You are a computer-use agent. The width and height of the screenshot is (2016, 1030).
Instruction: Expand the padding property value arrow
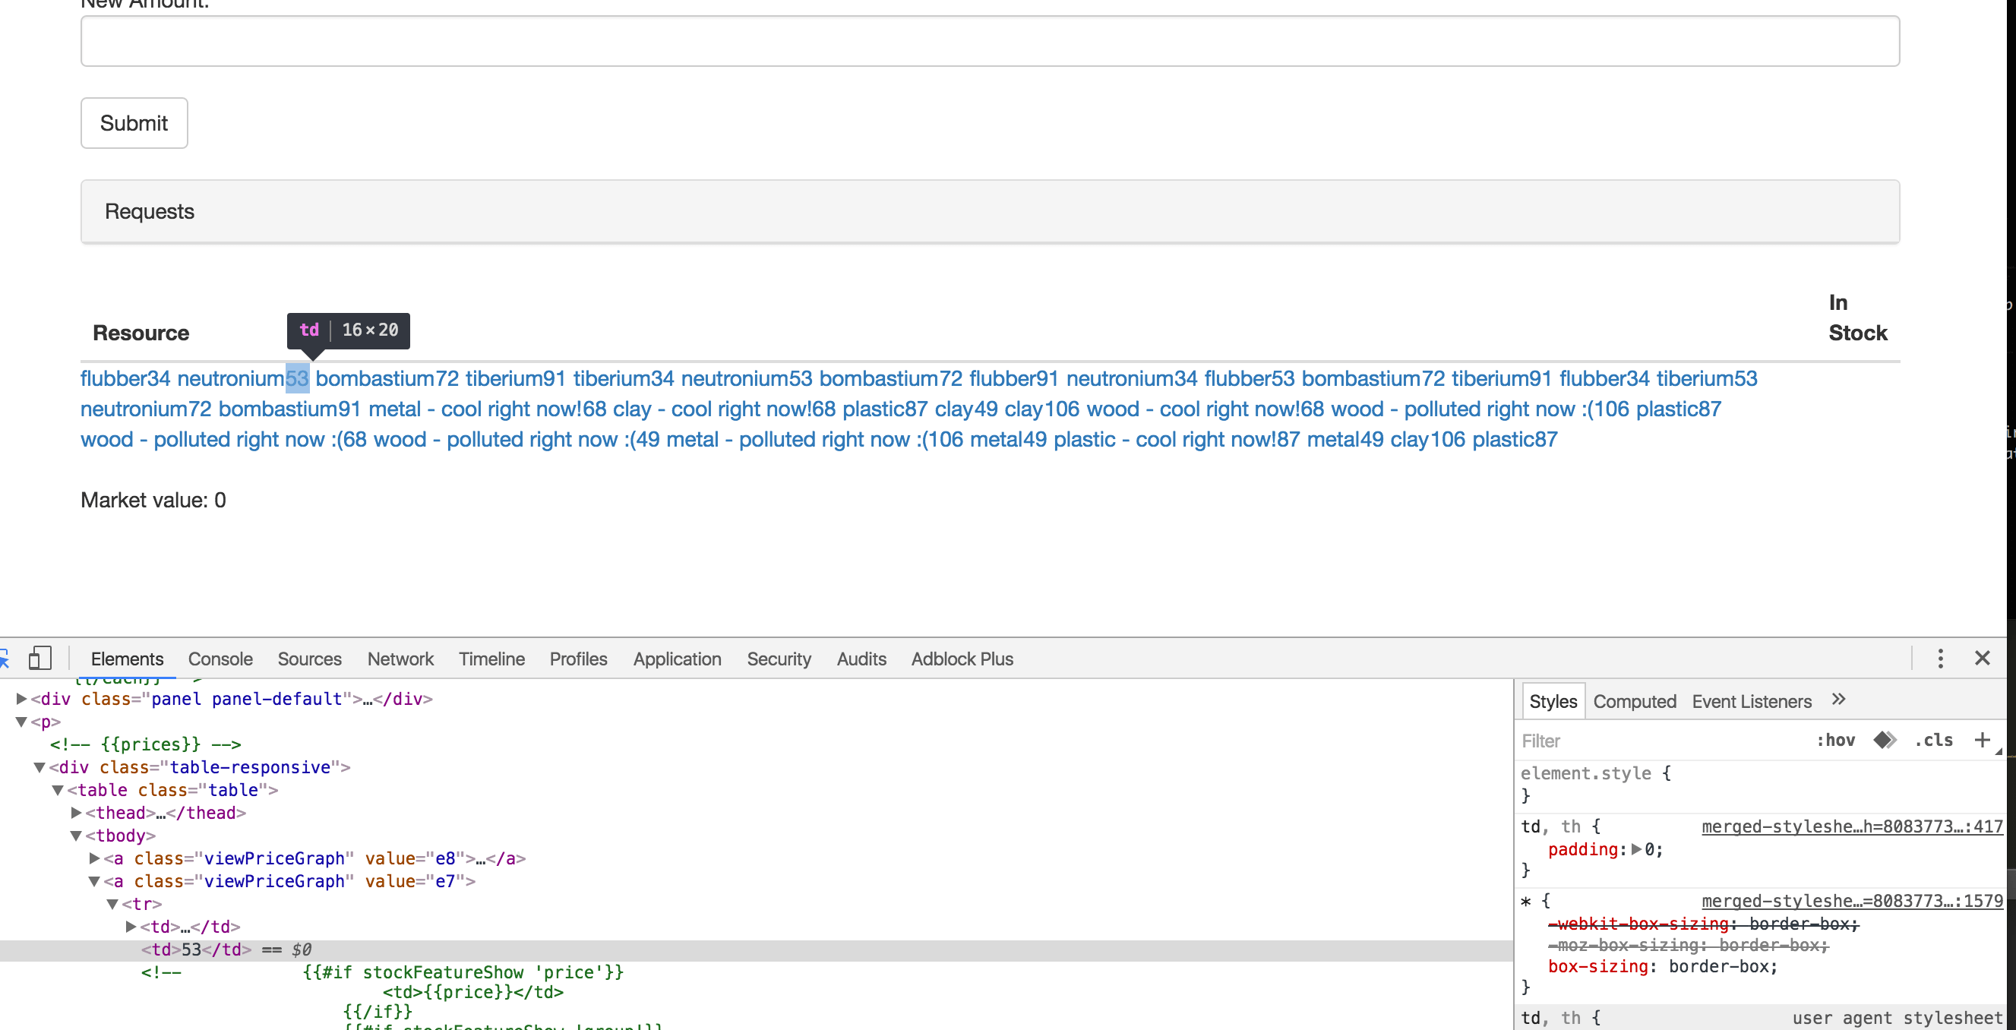click(1638, 849)
